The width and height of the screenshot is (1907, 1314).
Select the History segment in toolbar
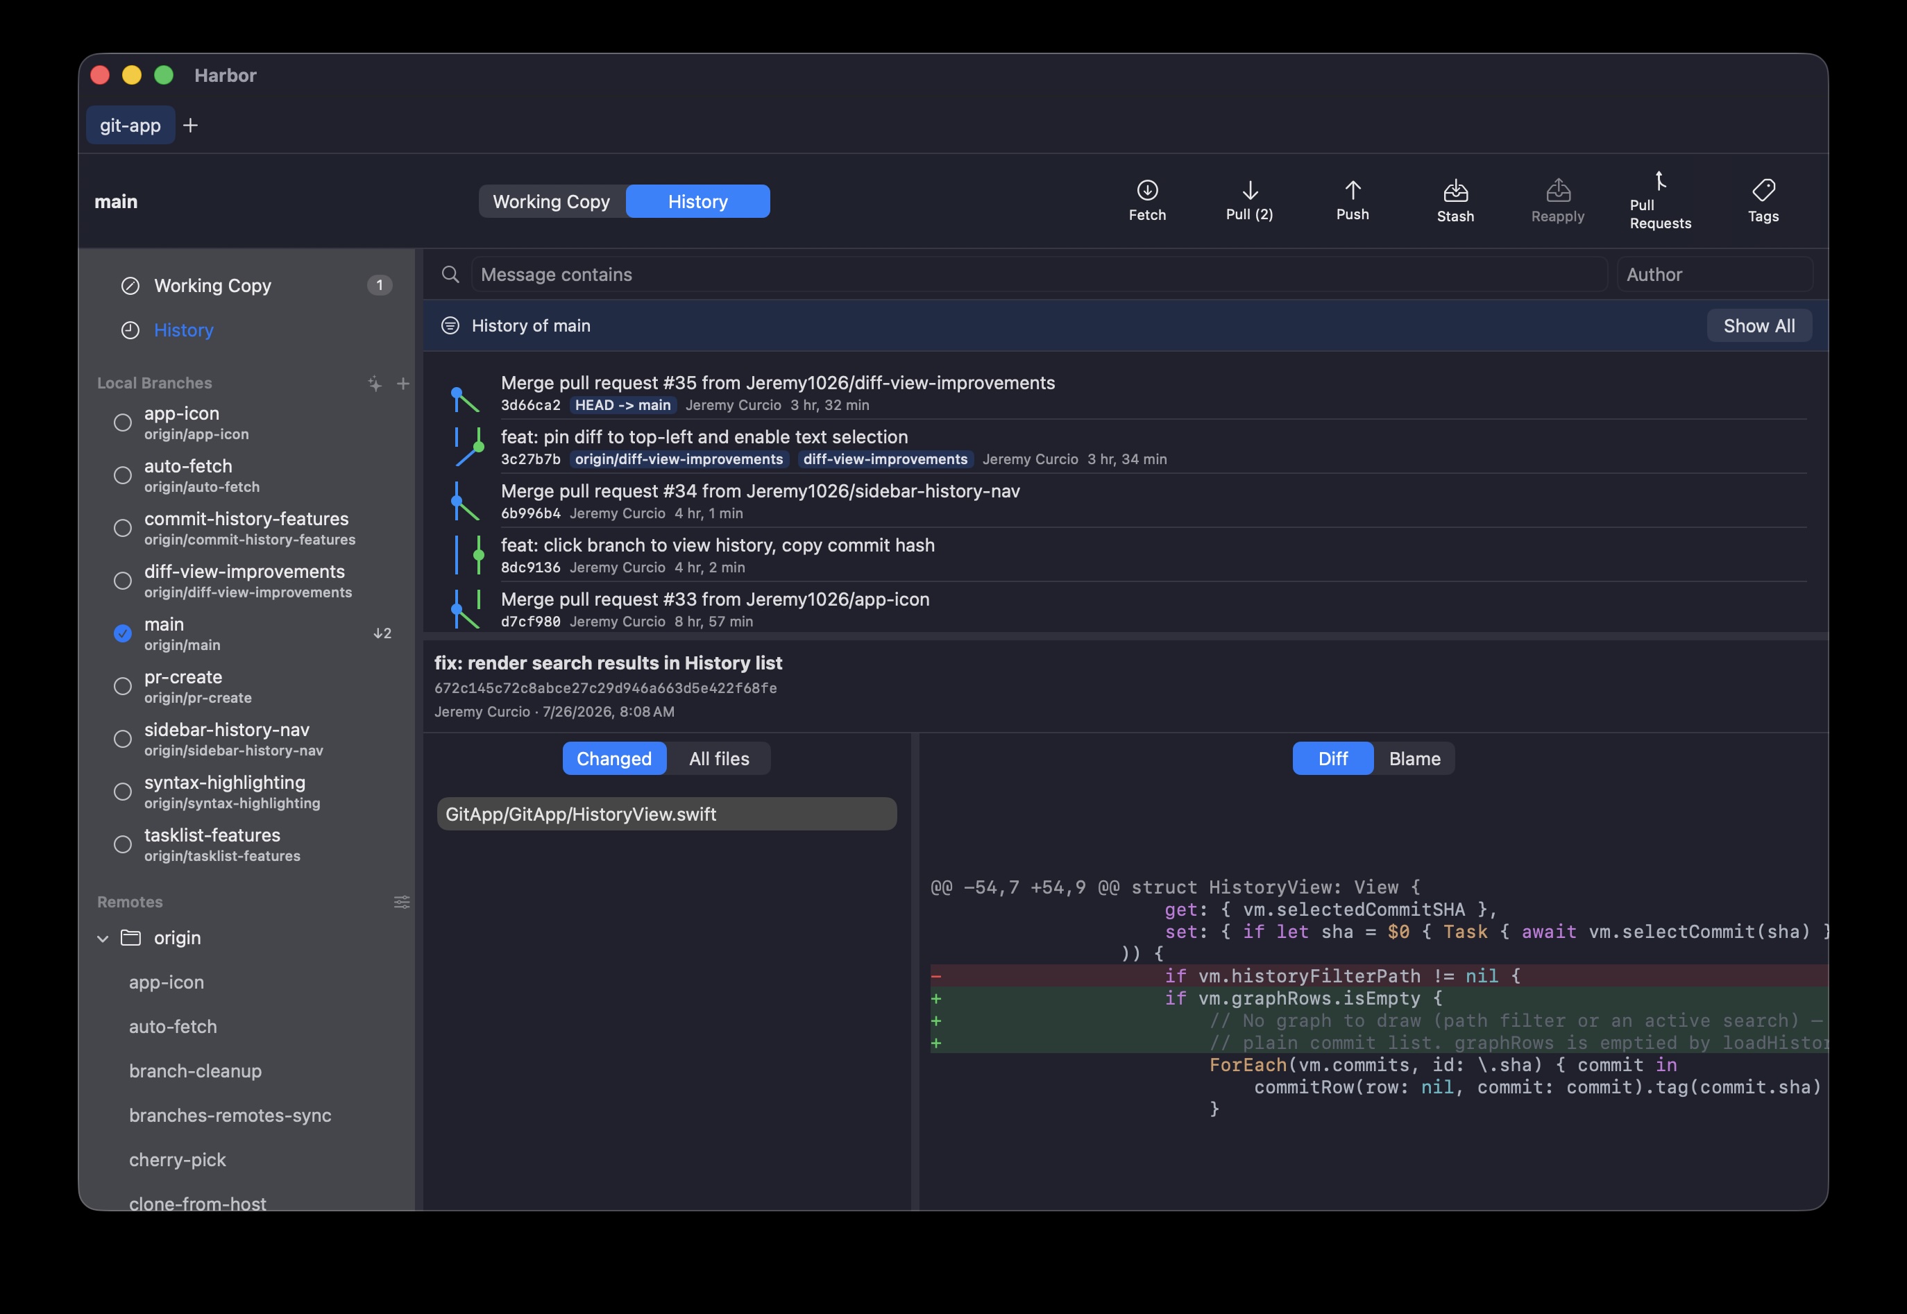[697, 201]
